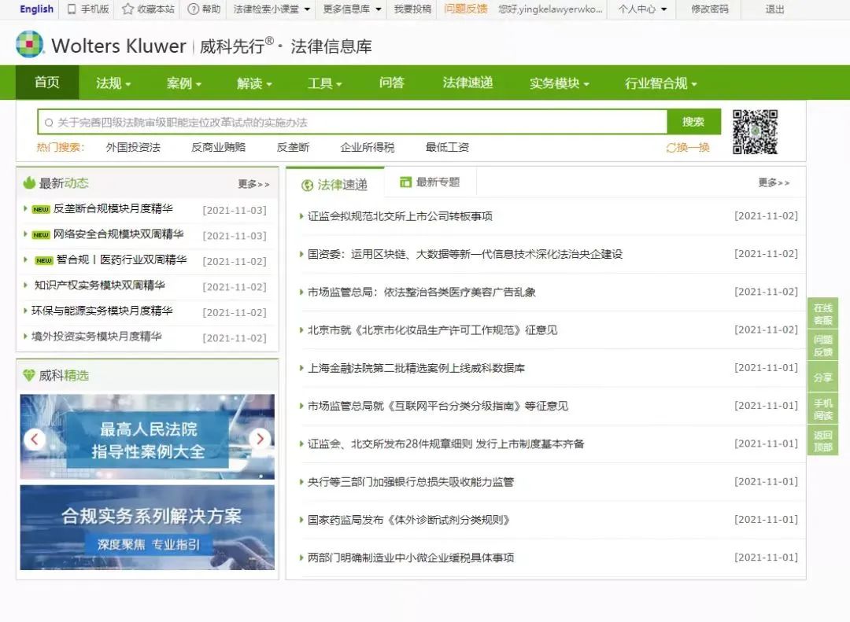Switch to the 最新专题 tab
The height and width of the screenshot is (622, 850).
431,182
